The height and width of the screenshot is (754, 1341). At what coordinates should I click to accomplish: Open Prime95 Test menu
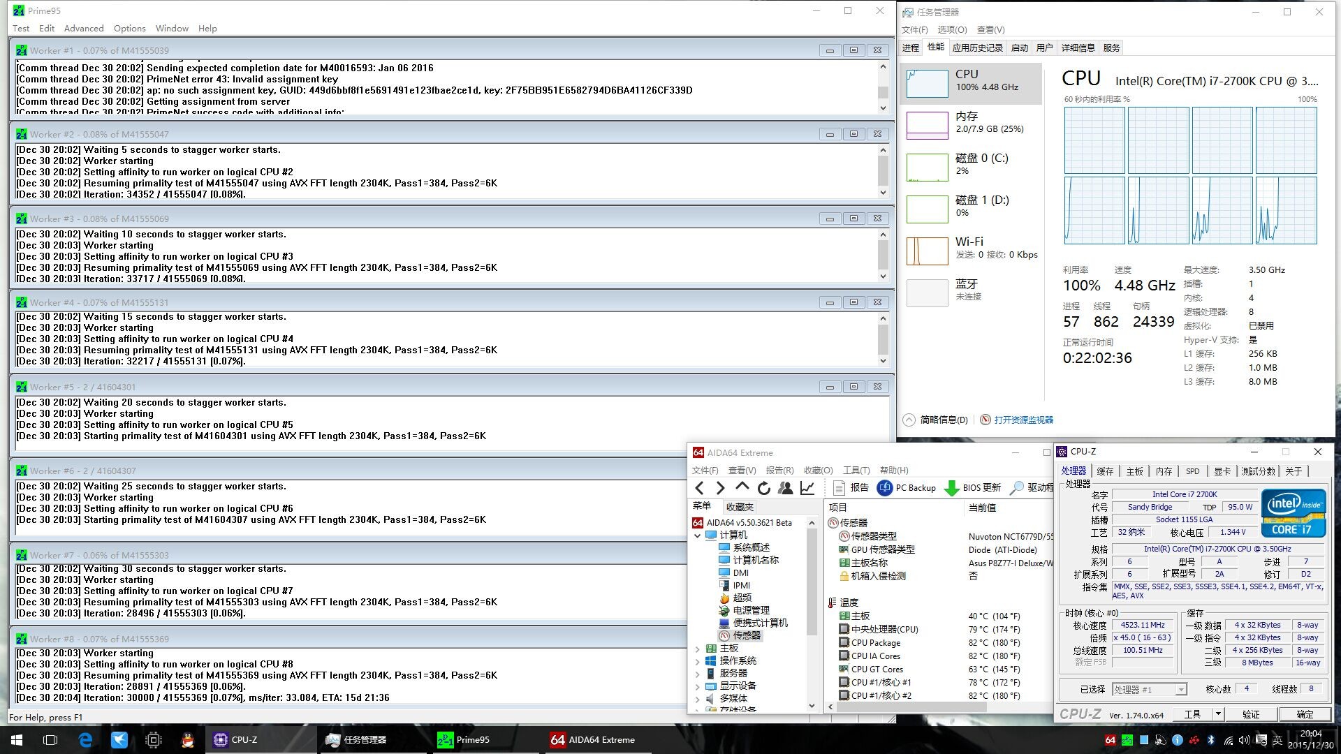point(21,29)
